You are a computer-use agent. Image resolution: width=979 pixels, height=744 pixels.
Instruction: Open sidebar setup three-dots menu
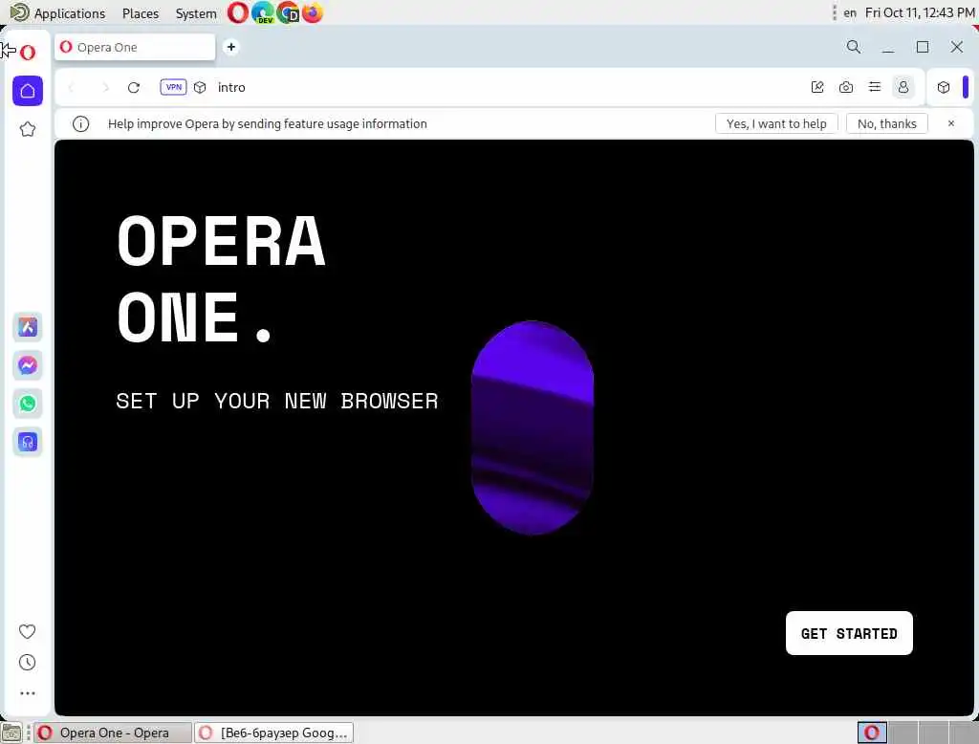click(28, 692)
